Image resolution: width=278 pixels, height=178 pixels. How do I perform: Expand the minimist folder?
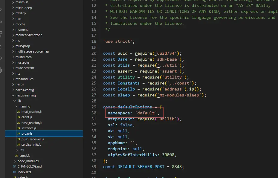[x=13, y=2]
